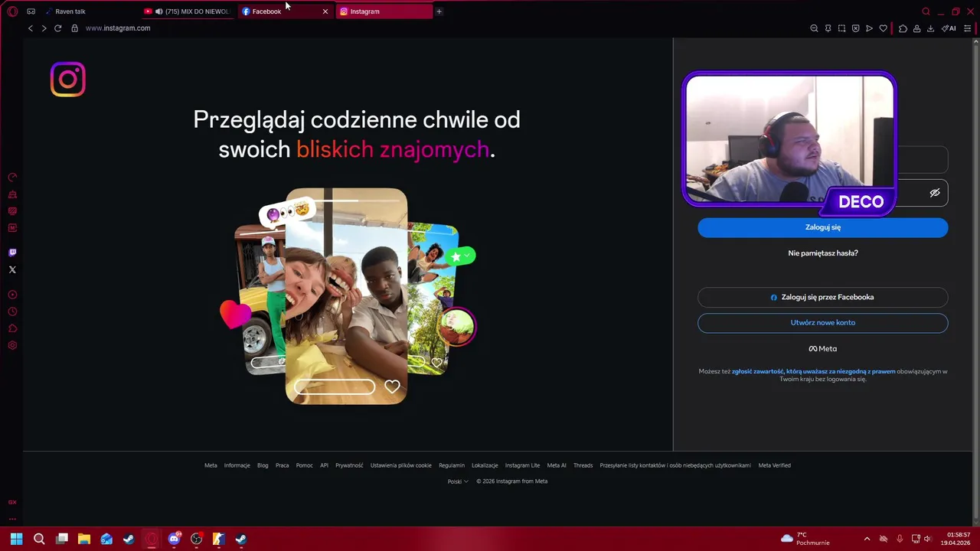Open the snapshot capture tool
The image size is (980, 551).
coord(841,28)
